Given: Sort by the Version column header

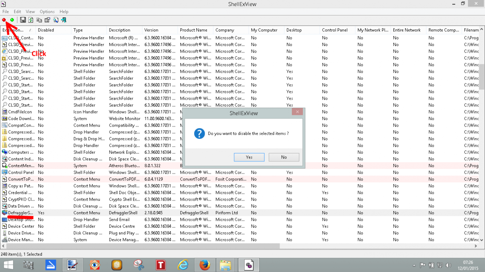Looking at the screenshot, I should [160, 30].
